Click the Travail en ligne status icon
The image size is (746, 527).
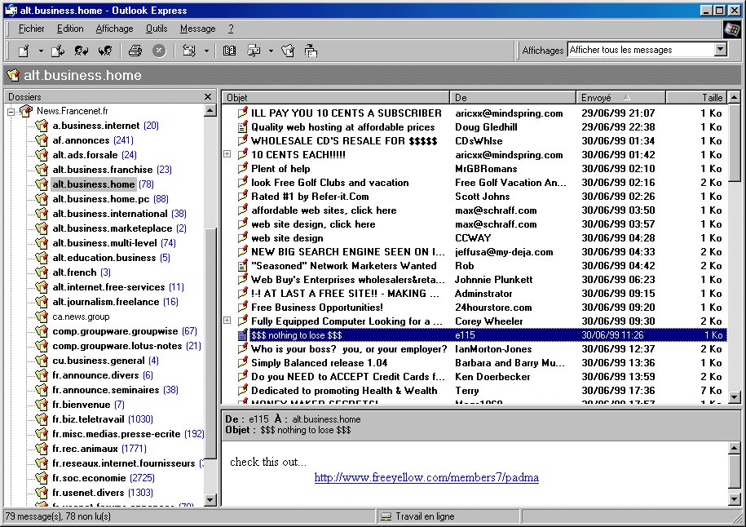(x=386, y=516)
